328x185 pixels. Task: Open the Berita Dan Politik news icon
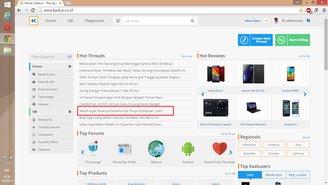[x=125, y=149]
